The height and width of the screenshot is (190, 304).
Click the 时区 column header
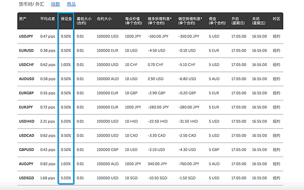277,19
